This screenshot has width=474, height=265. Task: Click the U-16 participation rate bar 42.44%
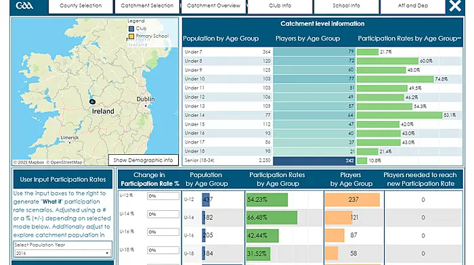click(263, 235)
